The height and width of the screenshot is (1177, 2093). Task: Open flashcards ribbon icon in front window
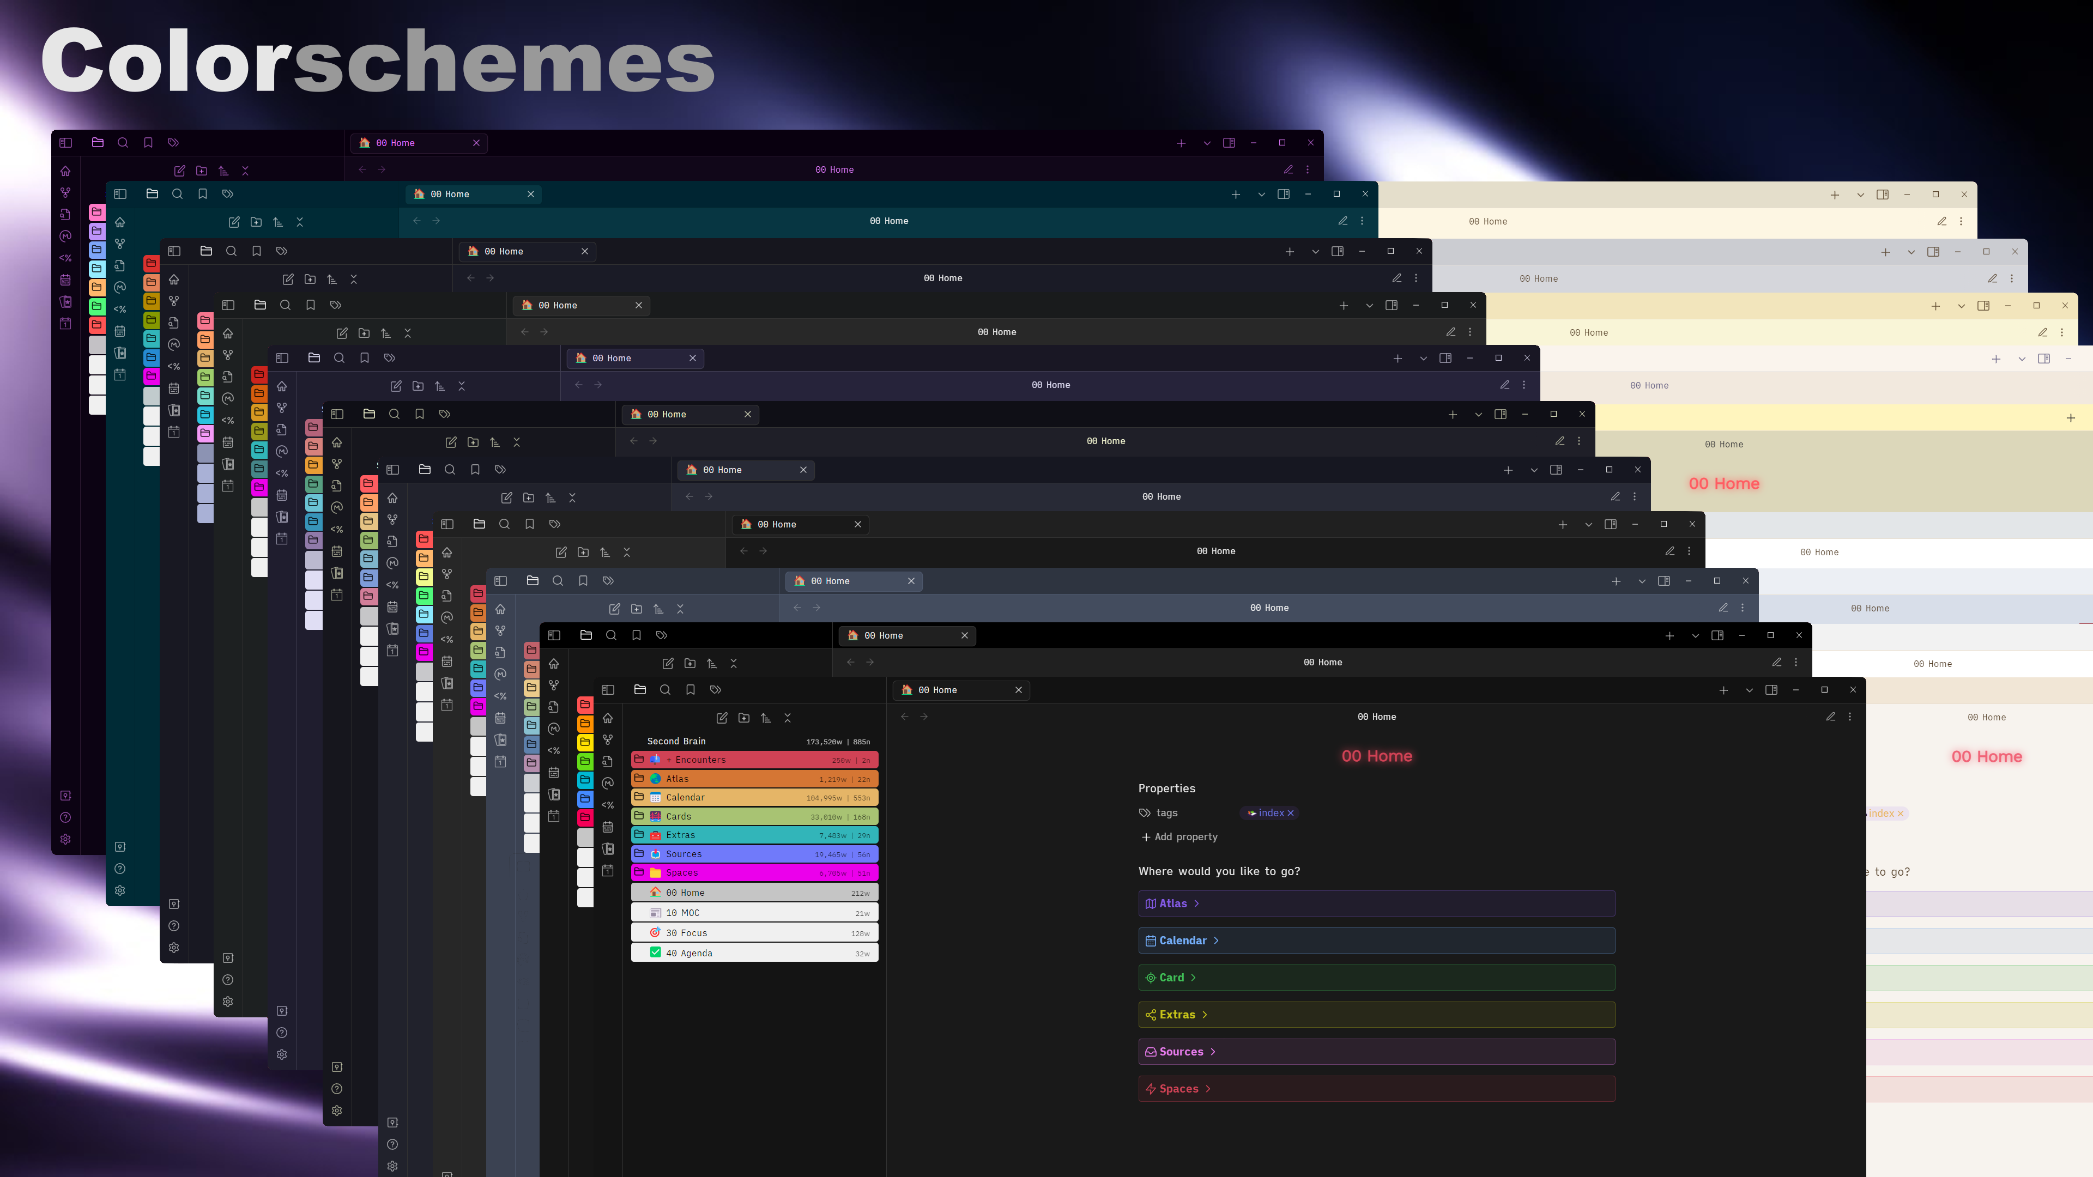pyautogui.click(x=608, y=849)
